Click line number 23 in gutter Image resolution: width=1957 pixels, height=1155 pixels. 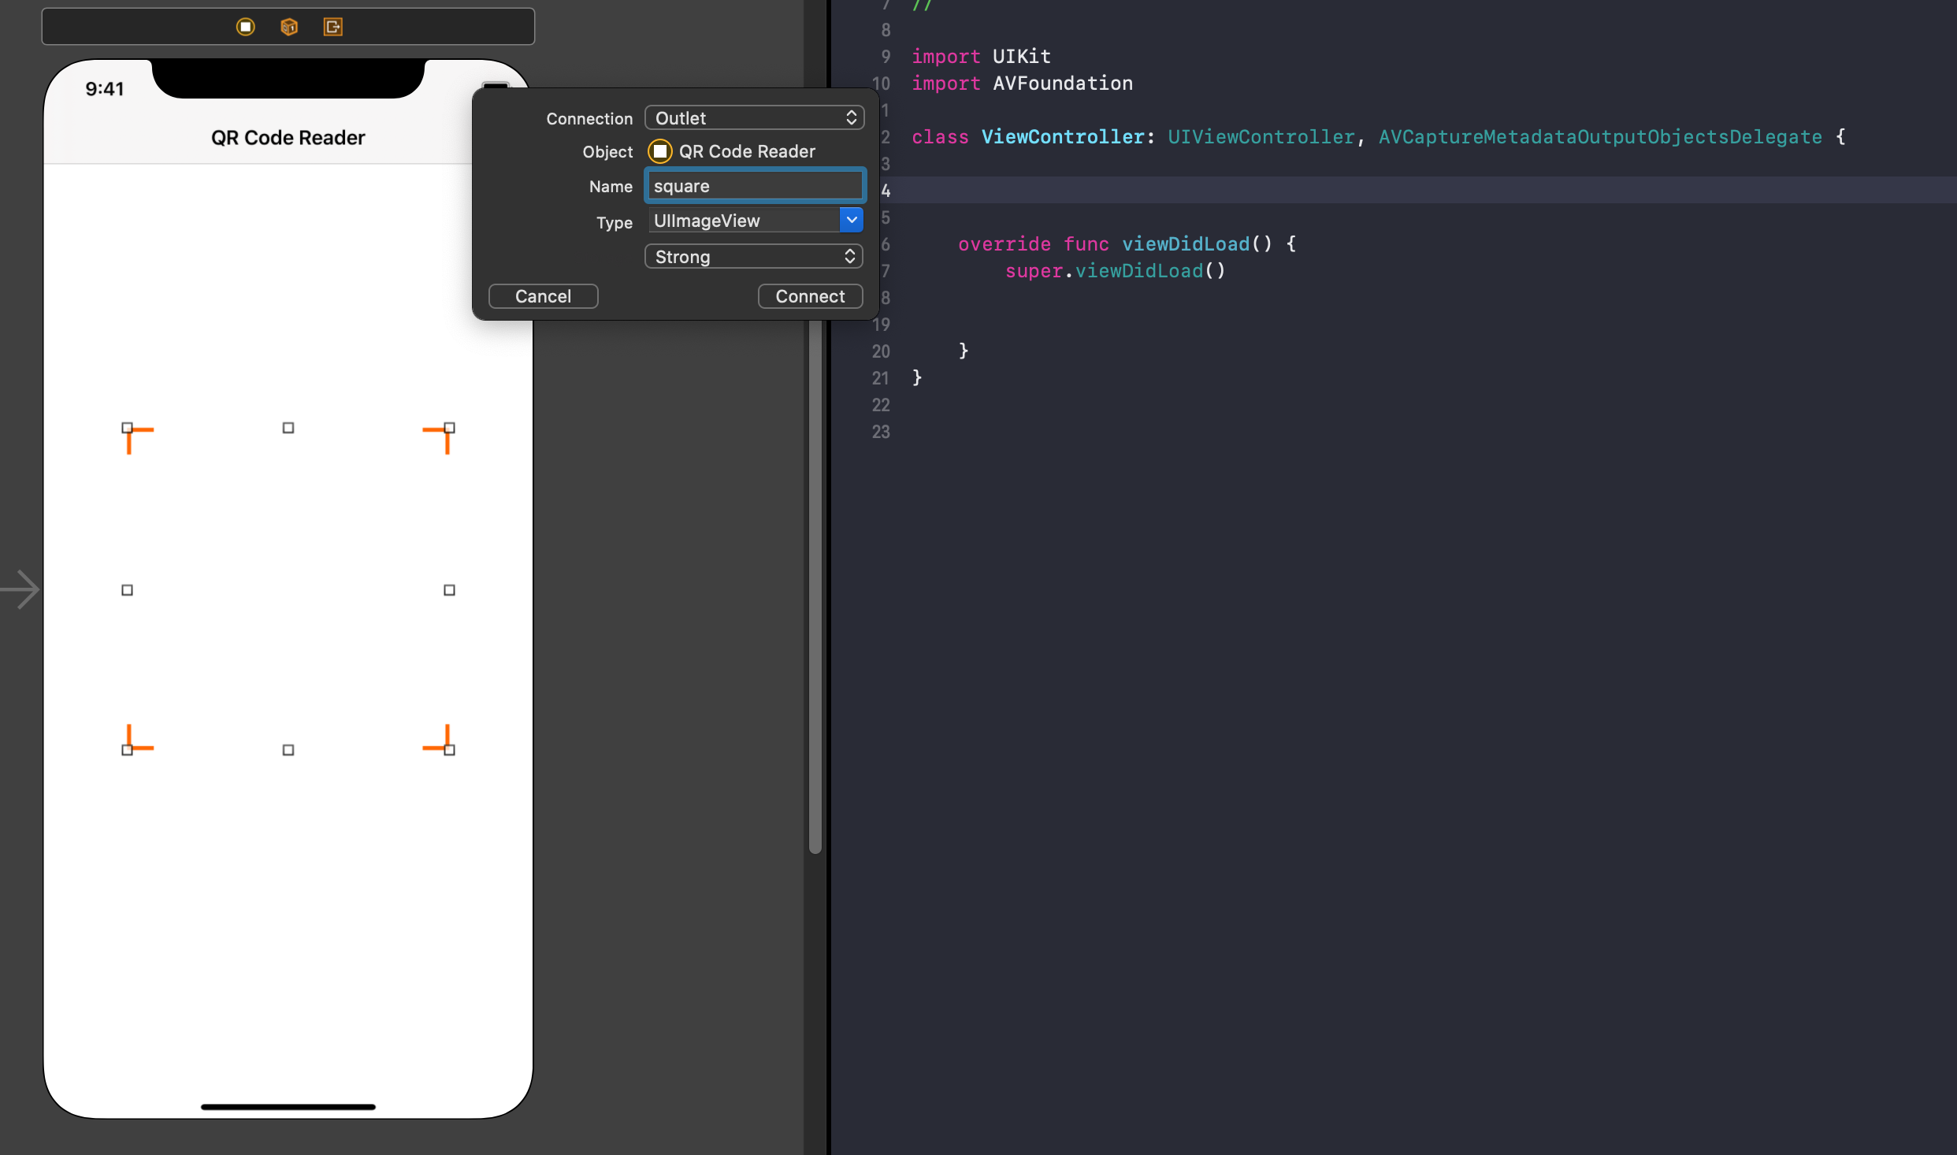[x=881, y=432]
